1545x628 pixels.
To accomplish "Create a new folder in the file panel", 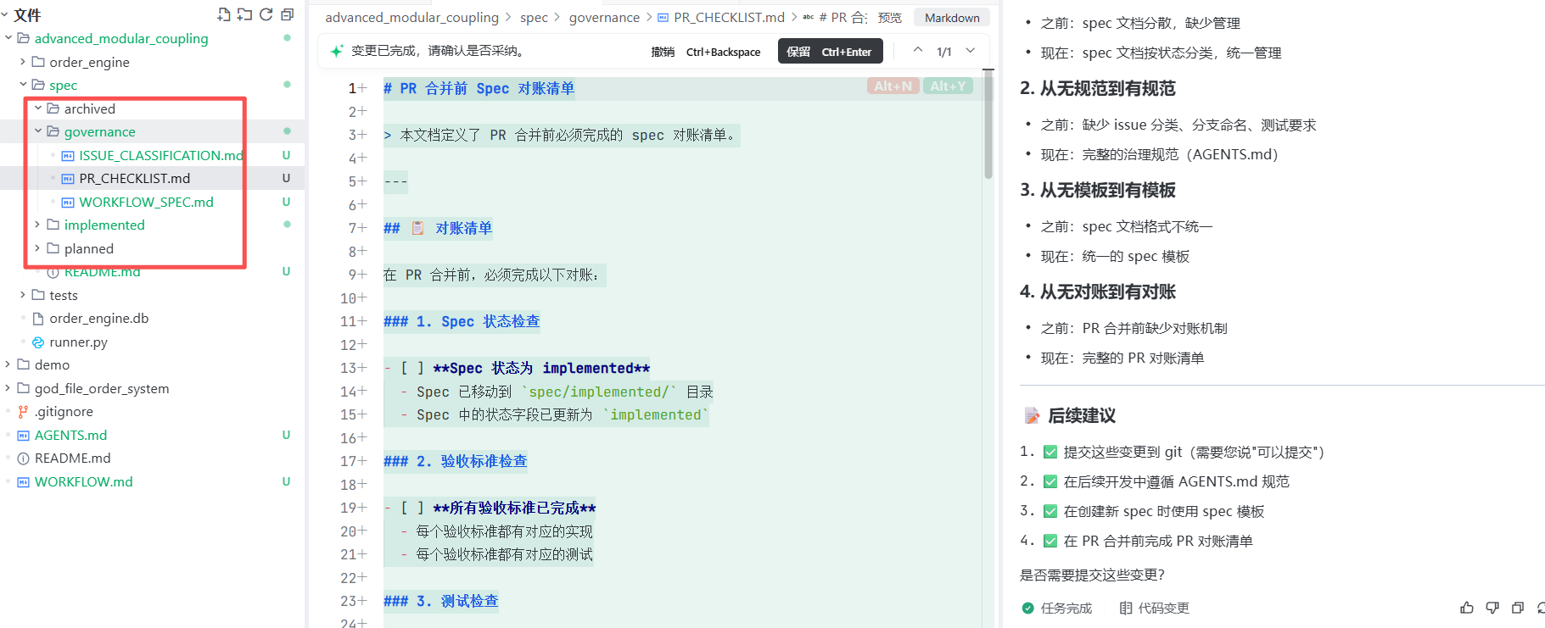I will click(245, 14).
